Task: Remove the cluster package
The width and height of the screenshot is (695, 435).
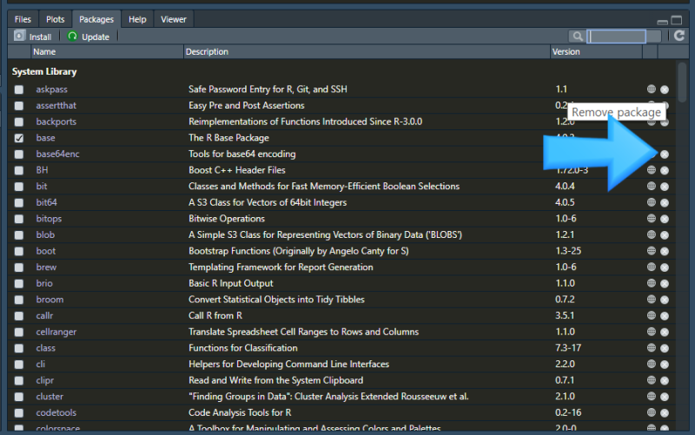Action: 665,397
